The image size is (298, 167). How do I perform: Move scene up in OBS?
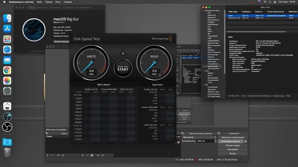coord(58,155)
